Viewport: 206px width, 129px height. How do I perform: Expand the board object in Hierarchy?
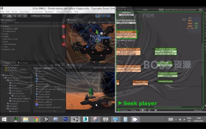point(1,34)
